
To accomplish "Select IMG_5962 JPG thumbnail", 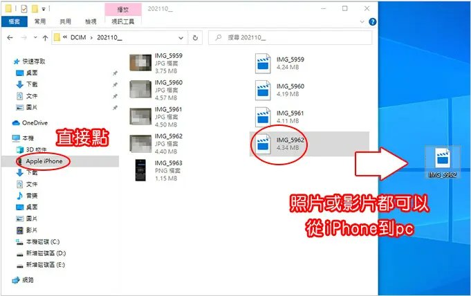I will pyautogui.click(x=140, y=143).
